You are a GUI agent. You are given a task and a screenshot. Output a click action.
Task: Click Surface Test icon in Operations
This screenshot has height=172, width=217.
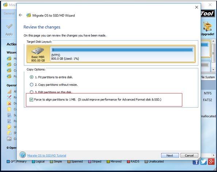pyautogui.click(x=9, y=115)
